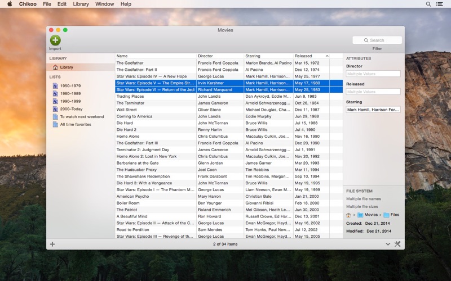
Task: Click the Library home icon in sidebar
Action: click(55, 67)
